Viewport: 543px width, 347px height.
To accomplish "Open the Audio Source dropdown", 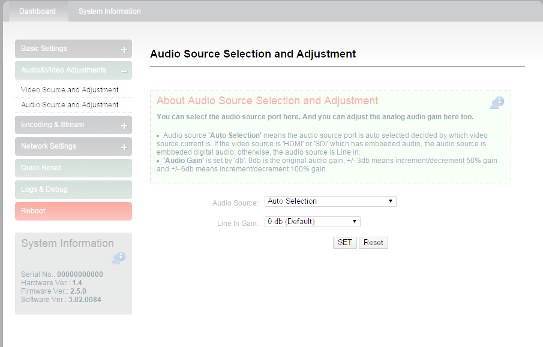I will click(331, 201).
